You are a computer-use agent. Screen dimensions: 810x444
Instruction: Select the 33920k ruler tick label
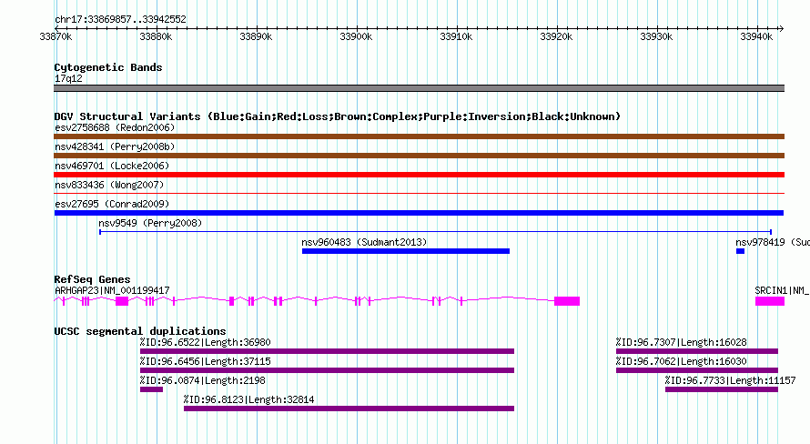[556, 36]
